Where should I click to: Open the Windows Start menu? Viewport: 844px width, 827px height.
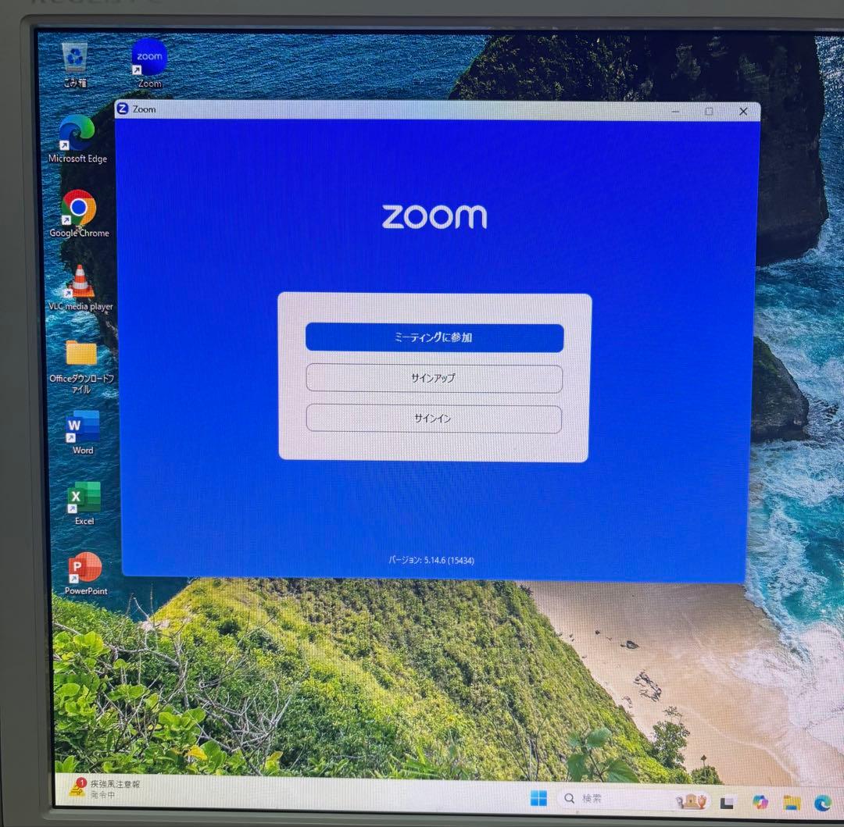pos(538,798)
